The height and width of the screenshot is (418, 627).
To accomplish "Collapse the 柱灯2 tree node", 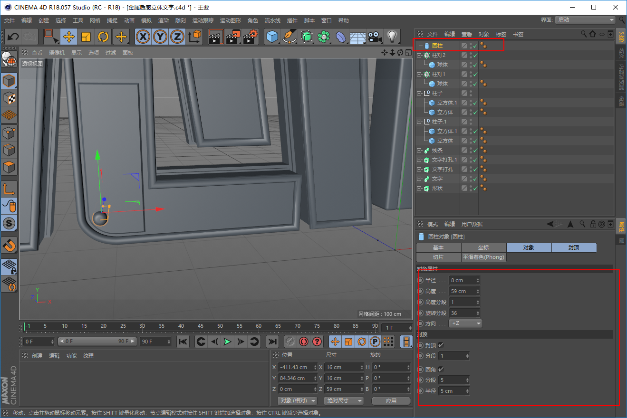I will [x=419, y=55].
